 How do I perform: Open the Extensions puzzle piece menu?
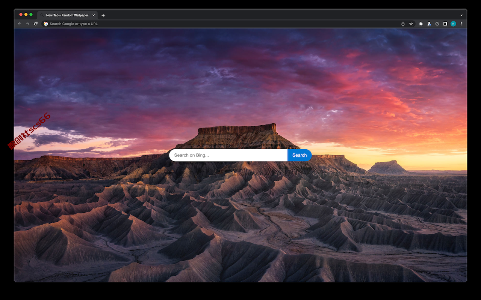pyautogui.click(x=421, y=24)
